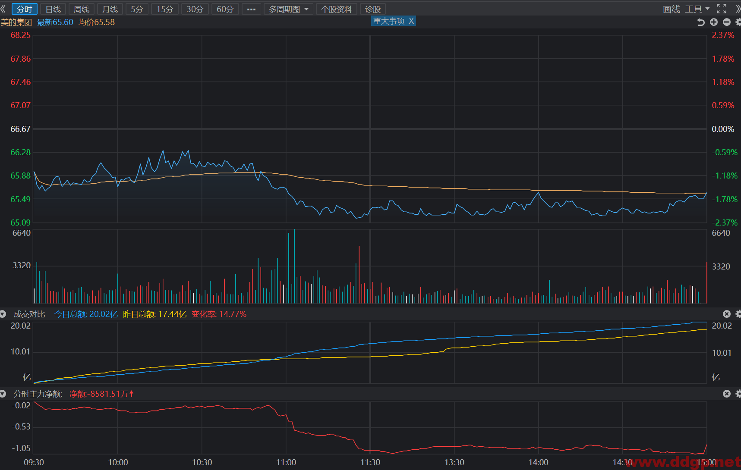Click the 美的集团 stock name label
This screenshot has width=741, height=470.
16,22
